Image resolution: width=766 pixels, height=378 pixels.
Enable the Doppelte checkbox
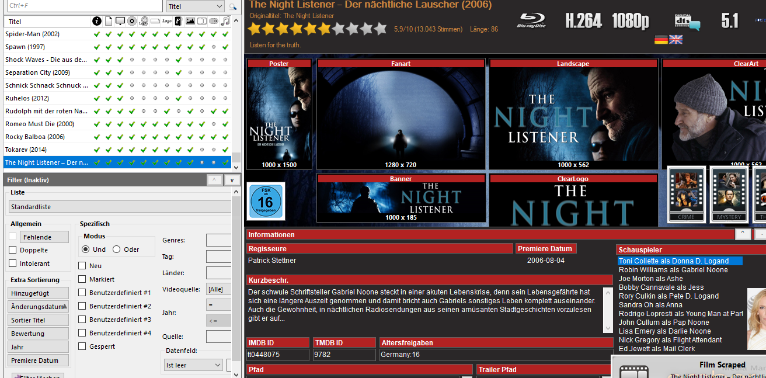point(13,250)
